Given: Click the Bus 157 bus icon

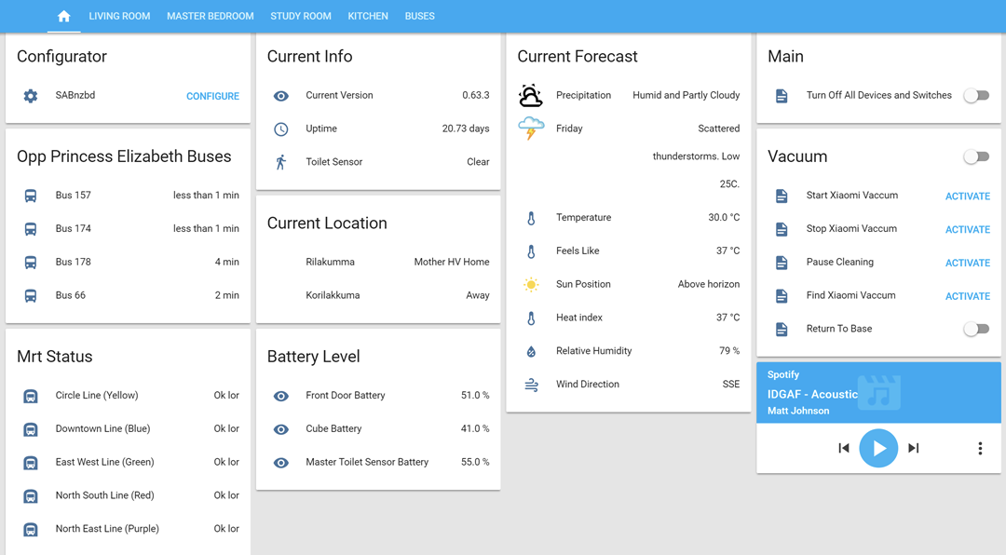Looking at the screenshot, I should [x=30, y=196].
